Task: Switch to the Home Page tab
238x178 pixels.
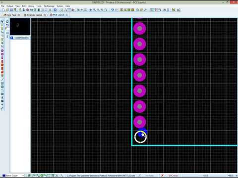Action: [x=10, y=15]
